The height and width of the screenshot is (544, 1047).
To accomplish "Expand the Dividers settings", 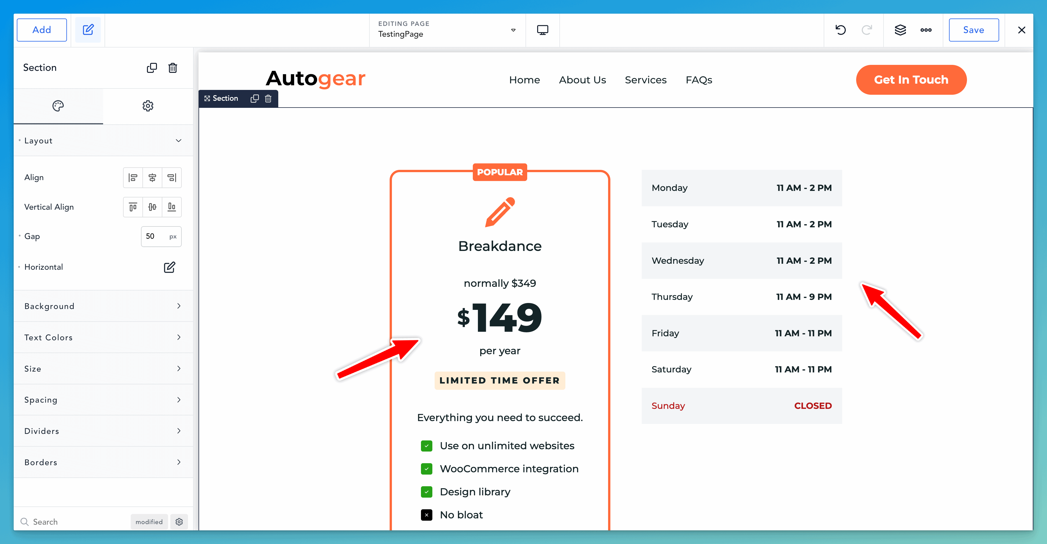I will point(103,431).
